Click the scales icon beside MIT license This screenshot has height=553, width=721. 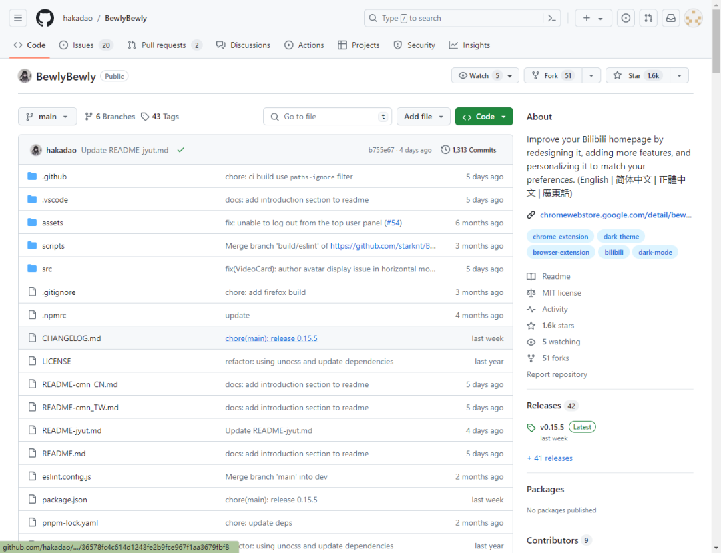pos(531,293)
